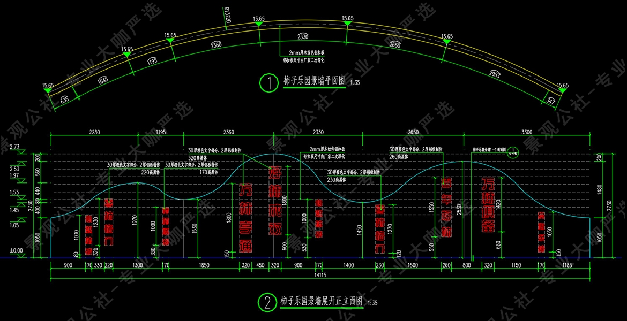627x321 pixels.
Task: Select the 柿子乐园景墙展开正立面图 title text
Action: pyautogui.click(x=322, y=301)
